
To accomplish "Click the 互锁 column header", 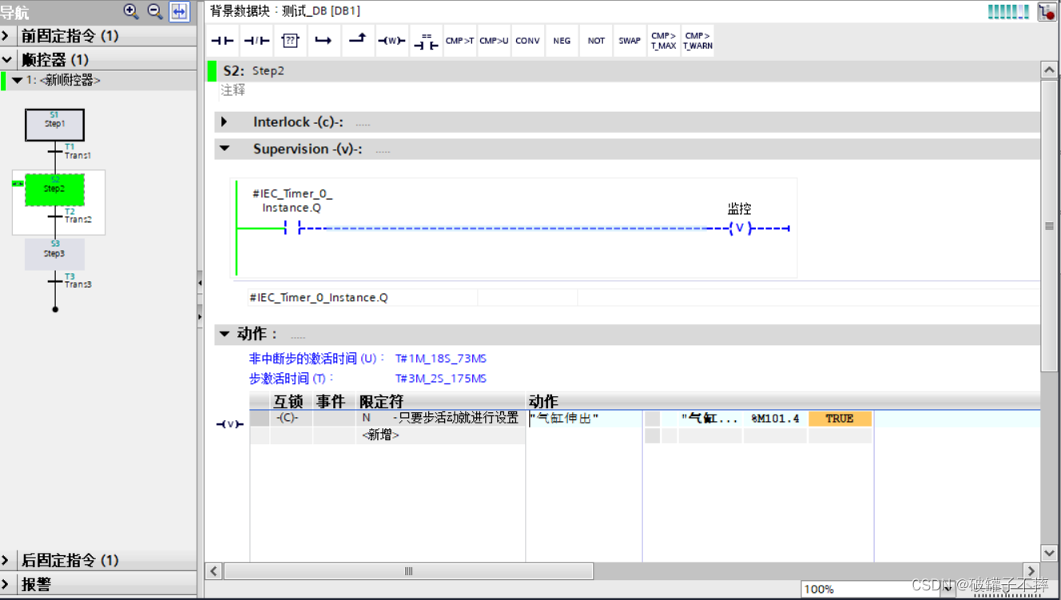I will click(288, 402).
